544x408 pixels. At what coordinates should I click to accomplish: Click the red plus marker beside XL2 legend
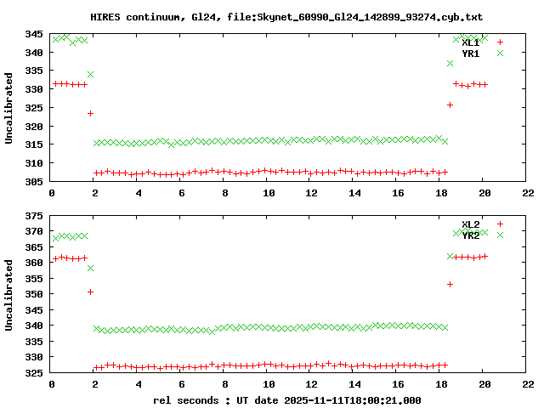click(501, 224)
